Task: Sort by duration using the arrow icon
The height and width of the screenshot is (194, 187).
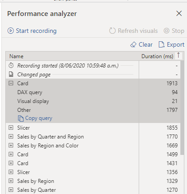Action: tap(179, 55)
